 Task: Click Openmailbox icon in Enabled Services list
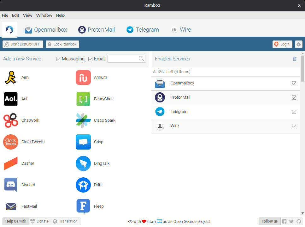(160, 83)
